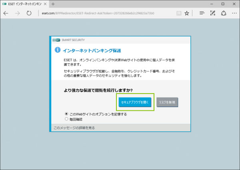This screenshot has height=170, width=240.
Task: Click the eset.com address bar
Action: (98, 13)
